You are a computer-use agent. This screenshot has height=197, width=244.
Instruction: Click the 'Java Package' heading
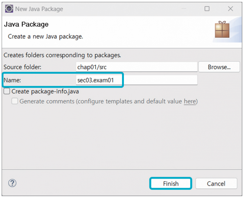click(26, 24)
